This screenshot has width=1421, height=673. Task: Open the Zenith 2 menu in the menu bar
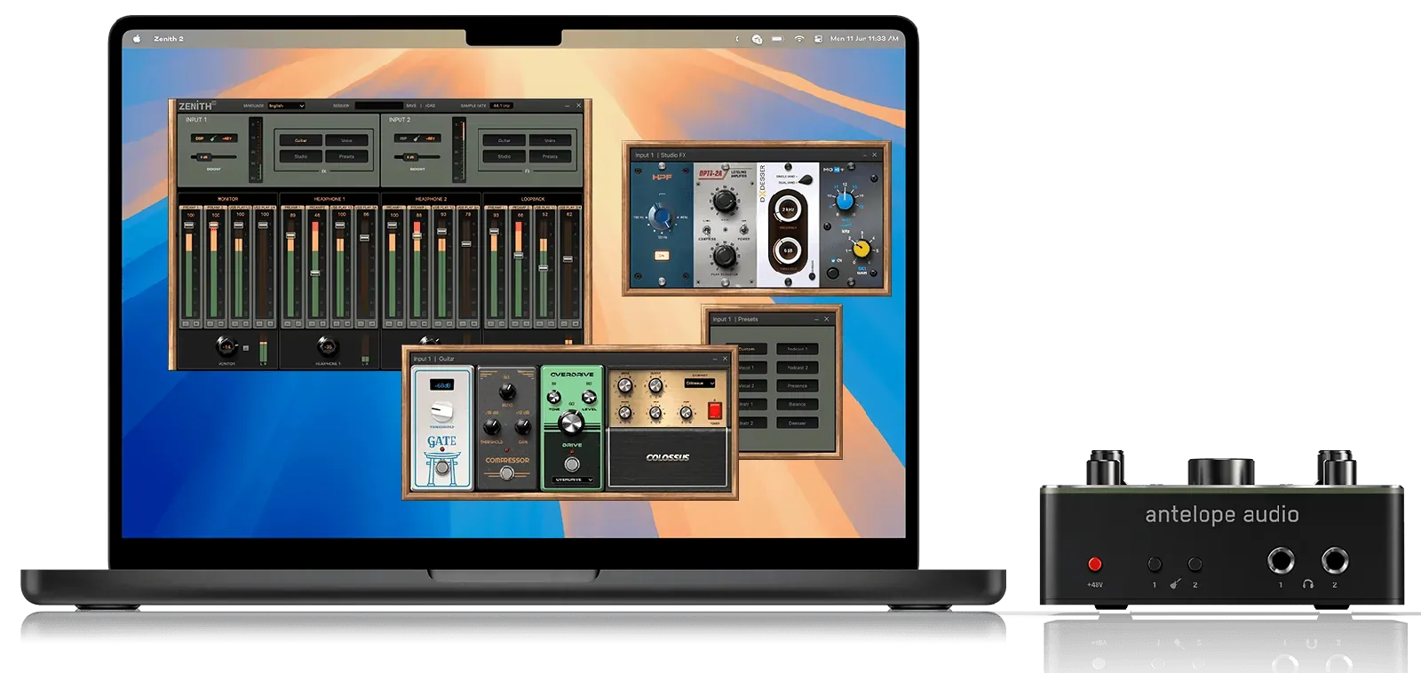tap(169, 39)
